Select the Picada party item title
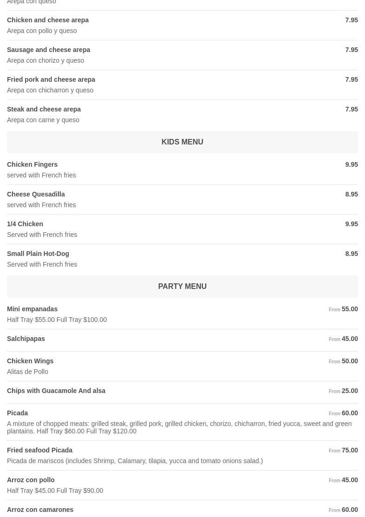 point(18,413)
